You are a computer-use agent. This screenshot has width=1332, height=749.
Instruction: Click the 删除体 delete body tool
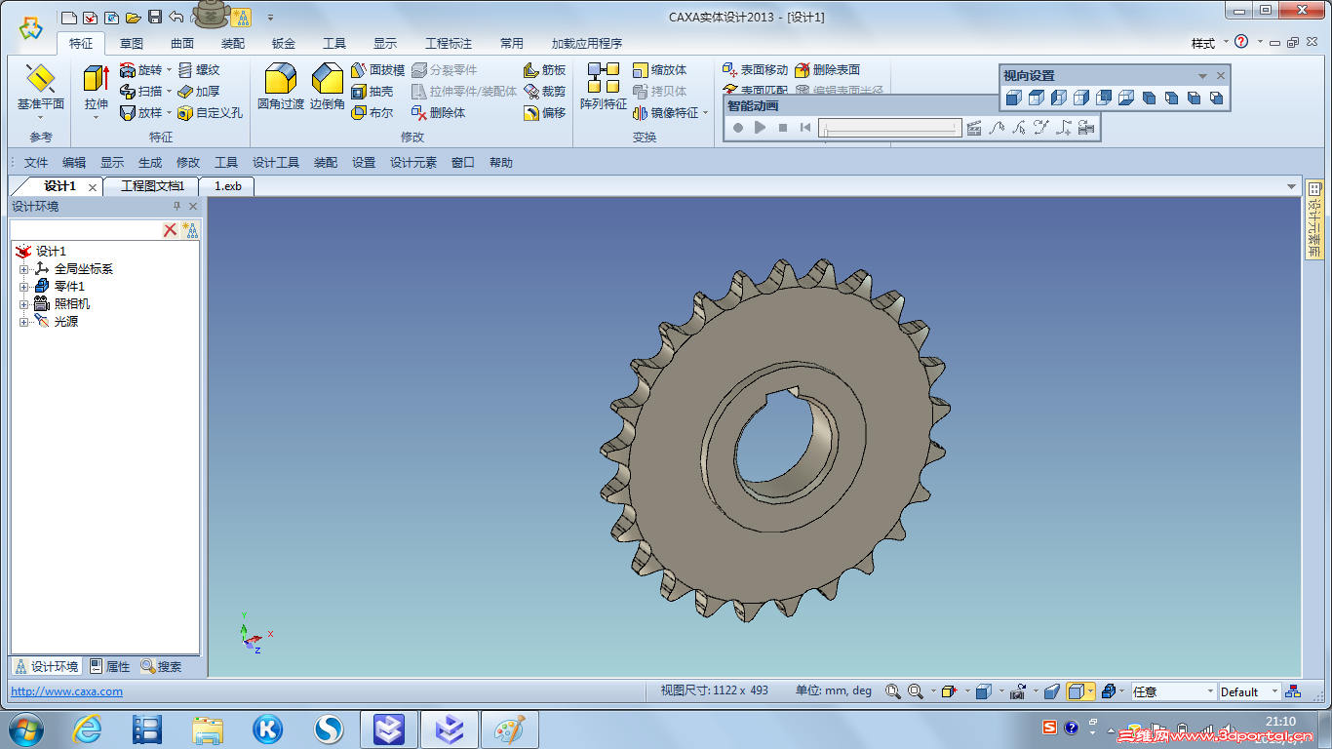(x=438, y=113)
